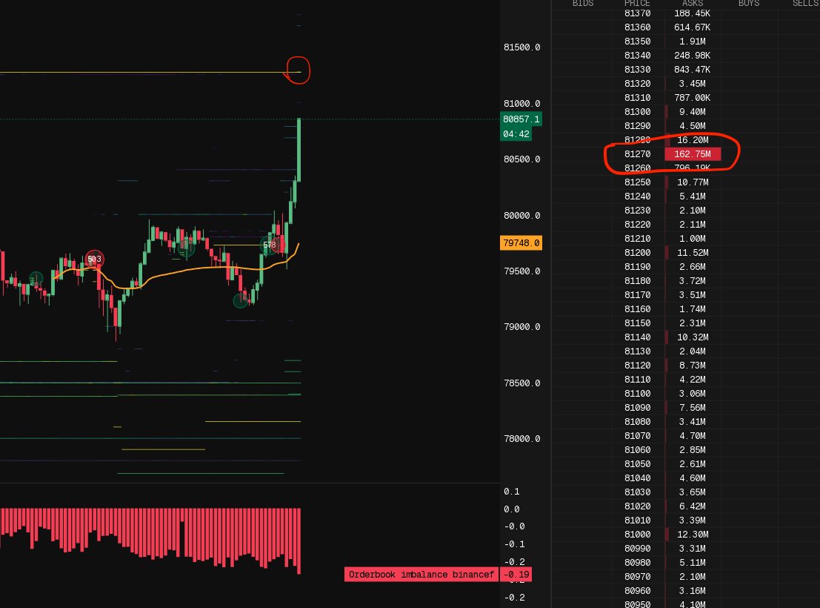Select the 4.50M ask quantity
820x608 pixels.
click(x=693, y=126)
